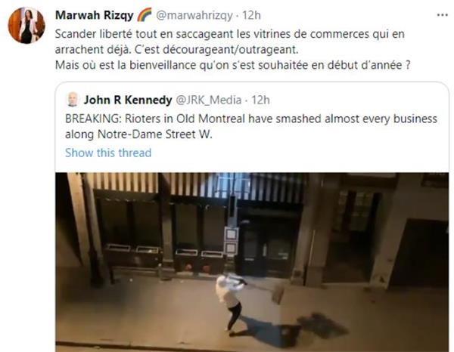
Task: Open Marwah Rizqy's profile avatar
Action: click(26, 26)
